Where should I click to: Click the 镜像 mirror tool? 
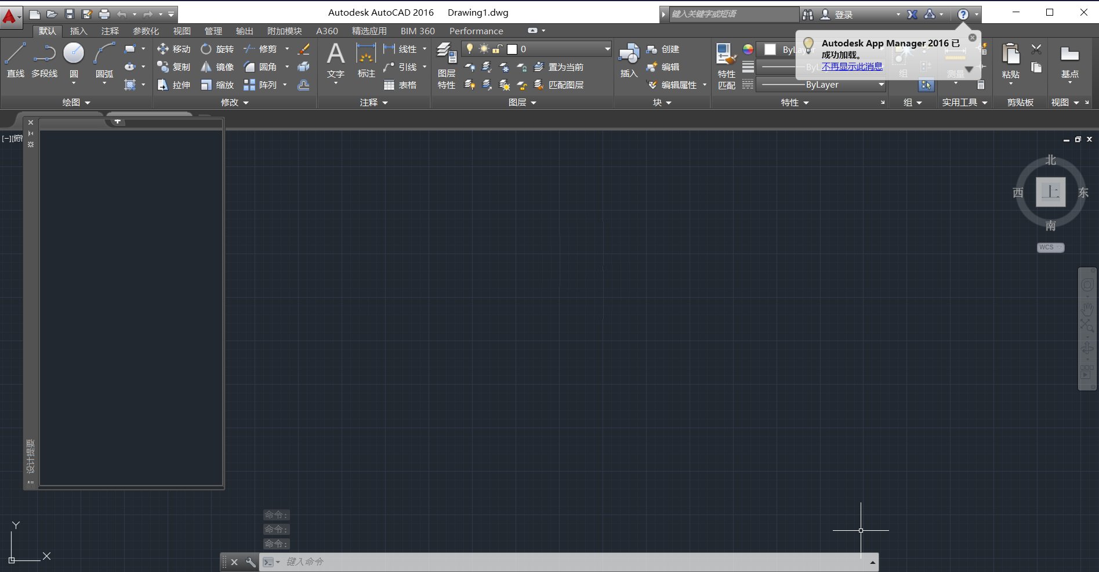click(x=217, y=67)
